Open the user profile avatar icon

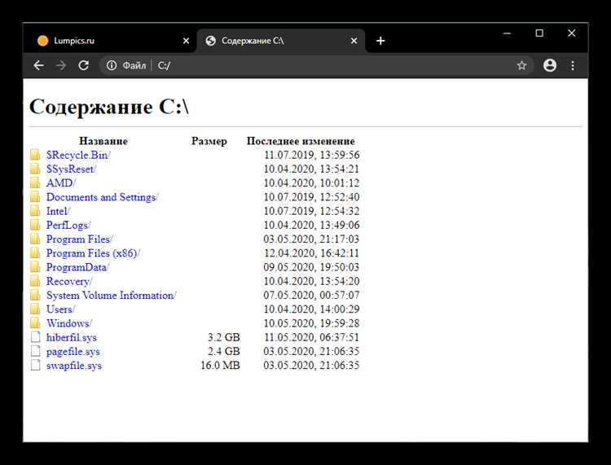(x=550, y=66)
